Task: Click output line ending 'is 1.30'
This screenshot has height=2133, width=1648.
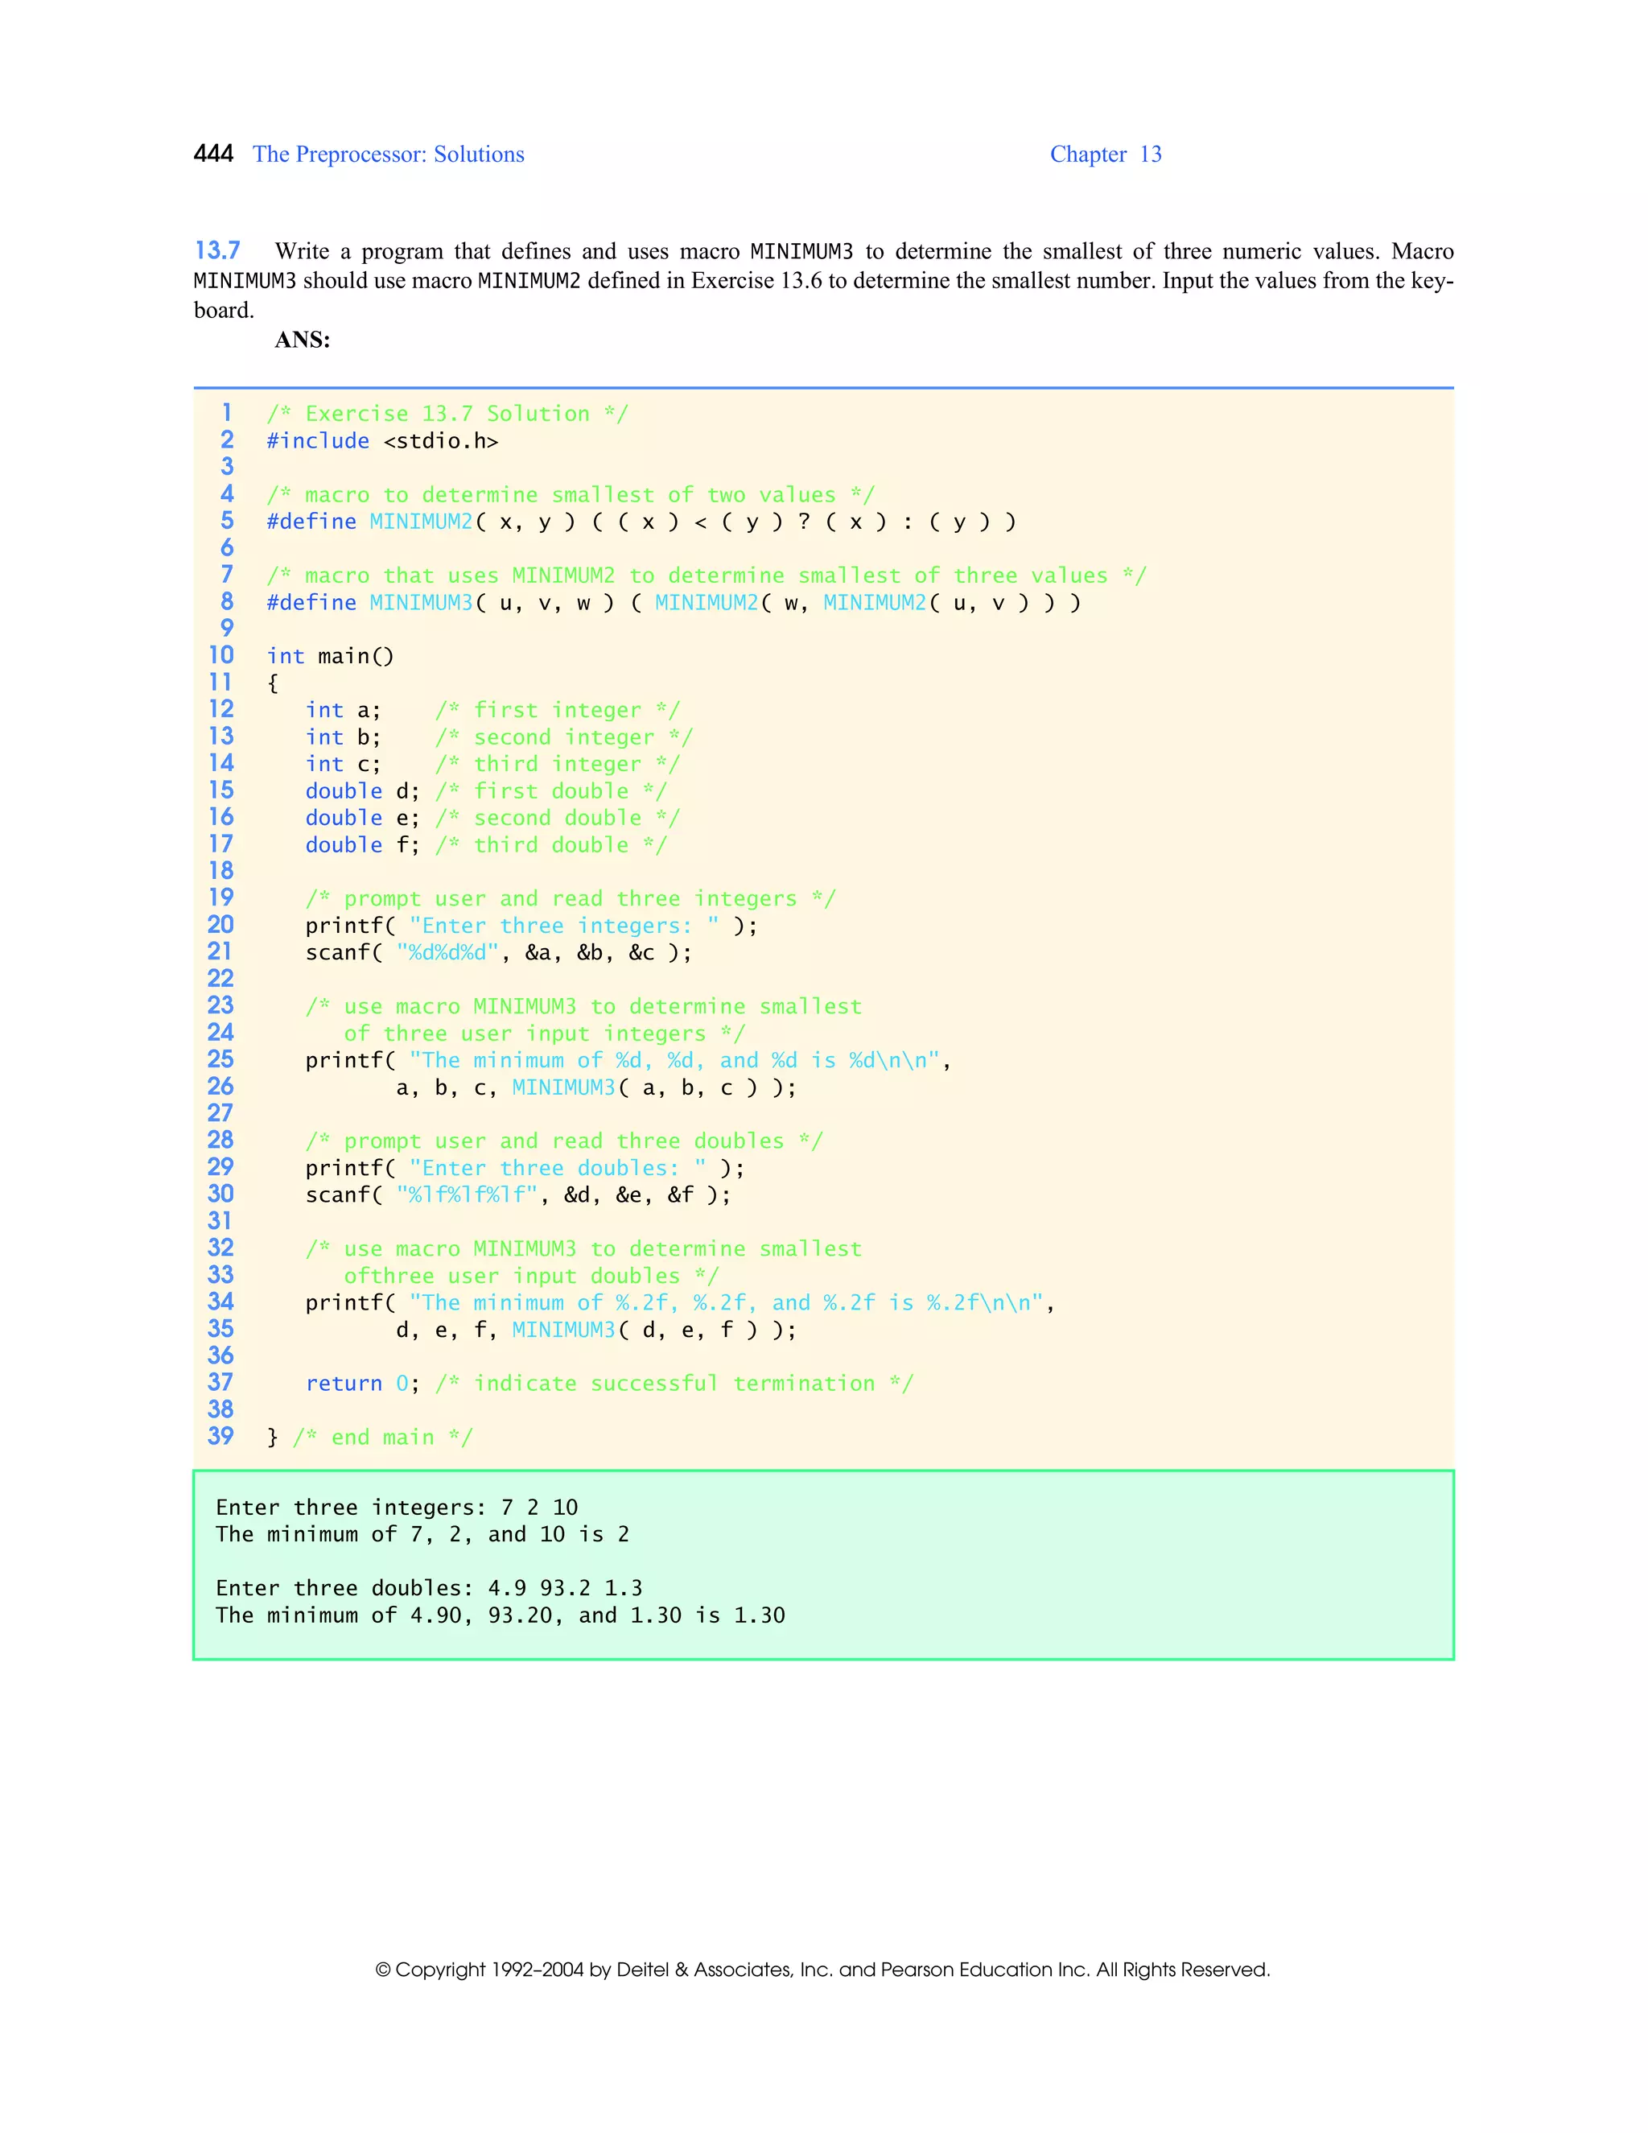Action: pos(501,1615)
